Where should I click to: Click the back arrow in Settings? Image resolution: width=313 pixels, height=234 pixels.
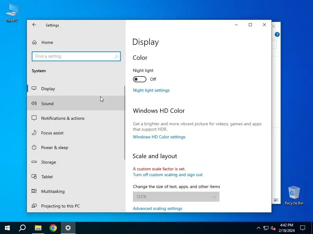click(x=34, y=25)
